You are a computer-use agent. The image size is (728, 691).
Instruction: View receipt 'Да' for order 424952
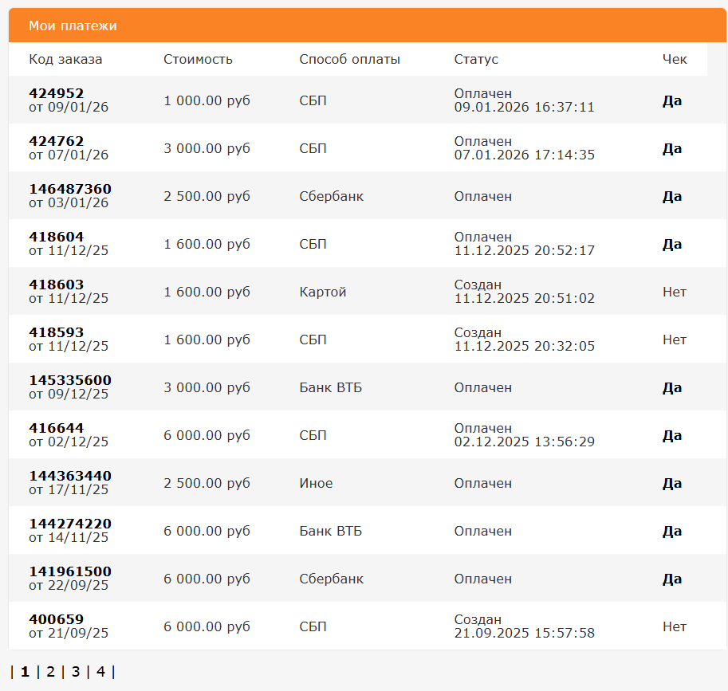point(672,101)
